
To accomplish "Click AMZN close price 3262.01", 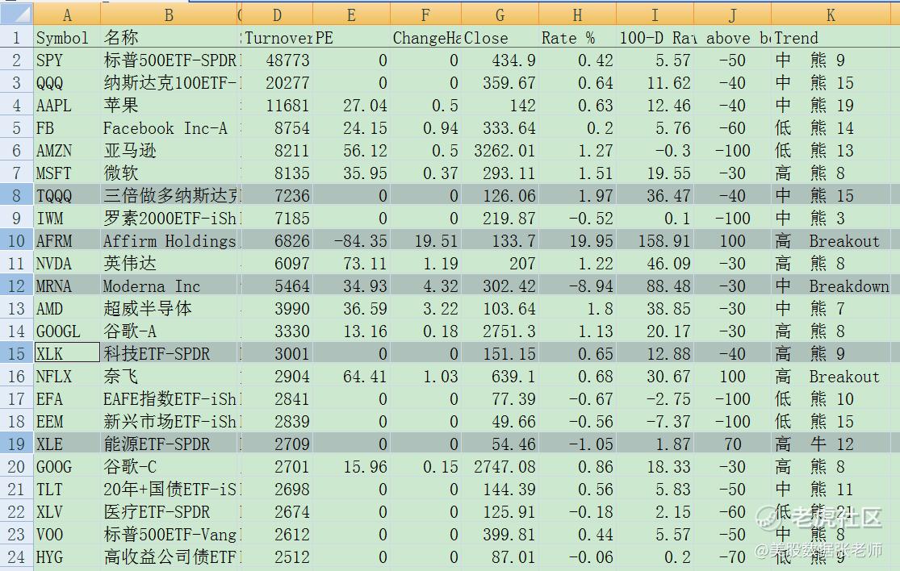I will (x=500, y=151).
